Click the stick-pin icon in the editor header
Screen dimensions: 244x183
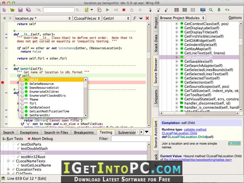(135, 18)
